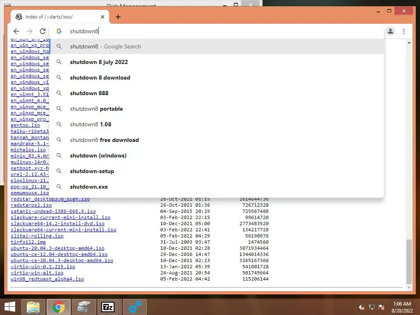This screenshot has height=315, width=420.
Task: Click the clock showing 1:06 AM
Action: coord(402,304)
